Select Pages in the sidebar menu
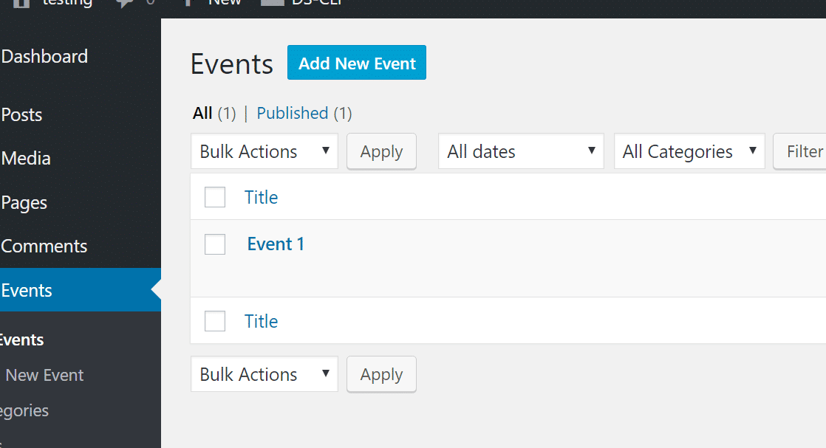The image size is (826, 448). [x=24, y=203]
